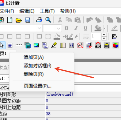
Task: Click the AA rotated text tool
Action: point(98,45)
